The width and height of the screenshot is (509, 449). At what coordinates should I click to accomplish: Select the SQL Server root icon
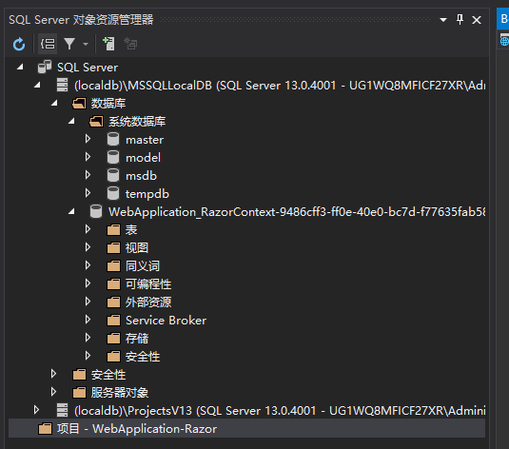click(x=45, y=67)
